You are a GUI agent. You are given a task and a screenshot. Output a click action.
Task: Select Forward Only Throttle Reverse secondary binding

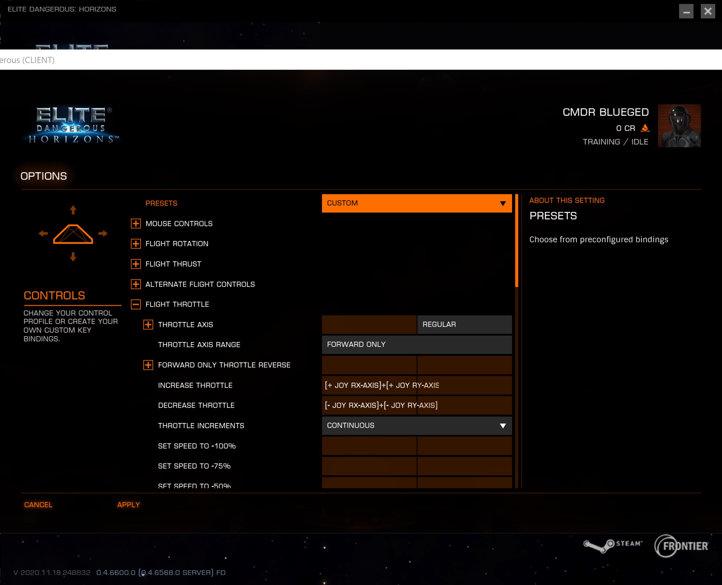click(464, 364)
